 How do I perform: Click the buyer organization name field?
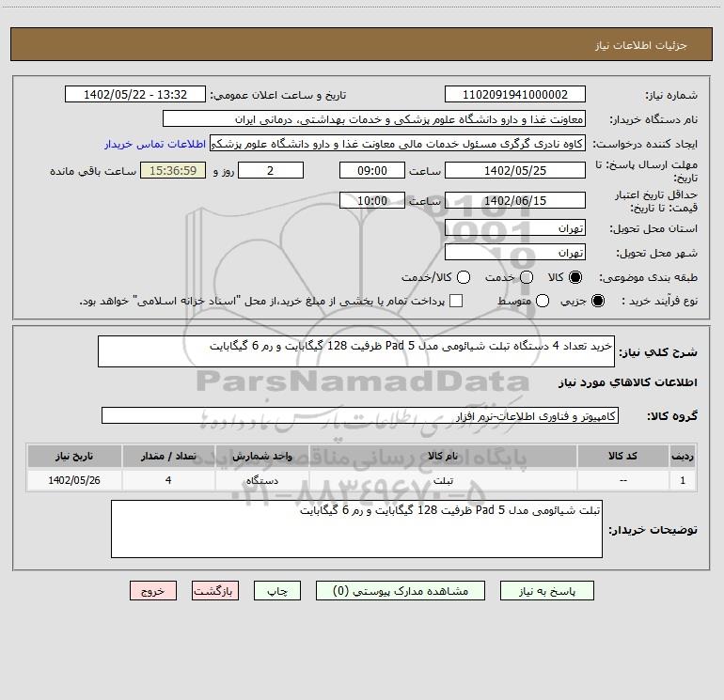point(374,118)
